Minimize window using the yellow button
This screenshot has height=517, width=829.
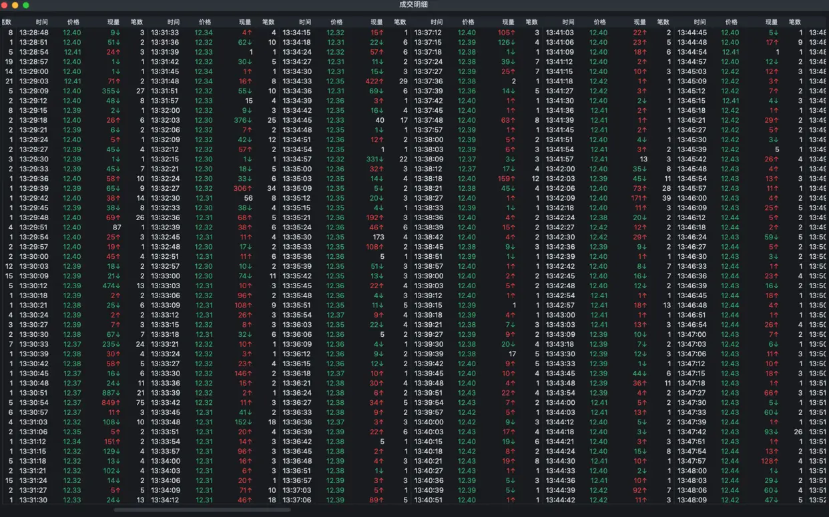(x=15, y=5)
